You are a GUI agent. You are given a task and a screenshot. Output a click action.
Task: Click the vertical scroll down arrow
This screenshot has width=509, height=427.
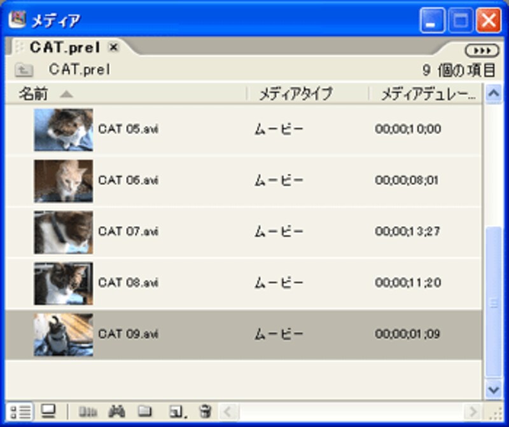pyautogui.click(x=494, y=390)
